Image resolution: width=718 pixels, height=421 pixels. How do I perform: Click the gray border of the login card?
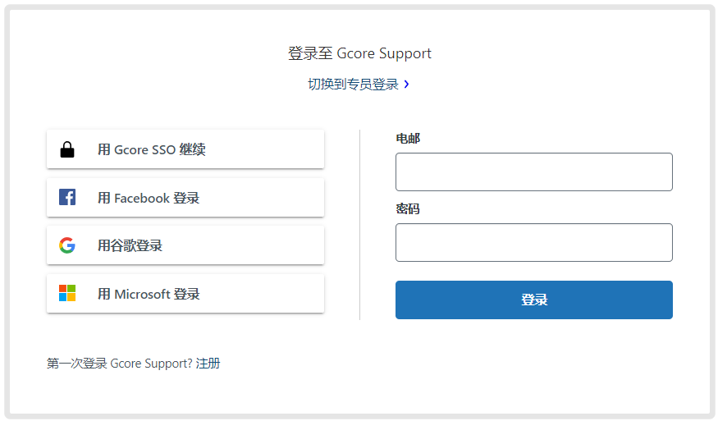pos(7,211)
